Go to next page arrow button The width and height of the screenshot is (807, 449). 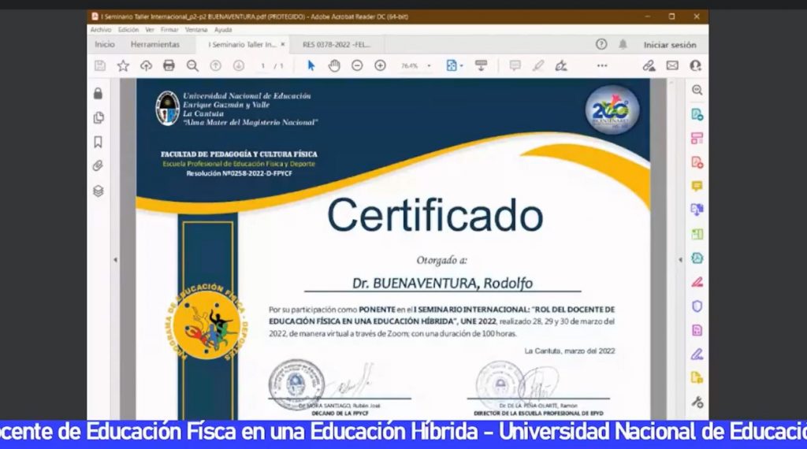click(239, 66)
